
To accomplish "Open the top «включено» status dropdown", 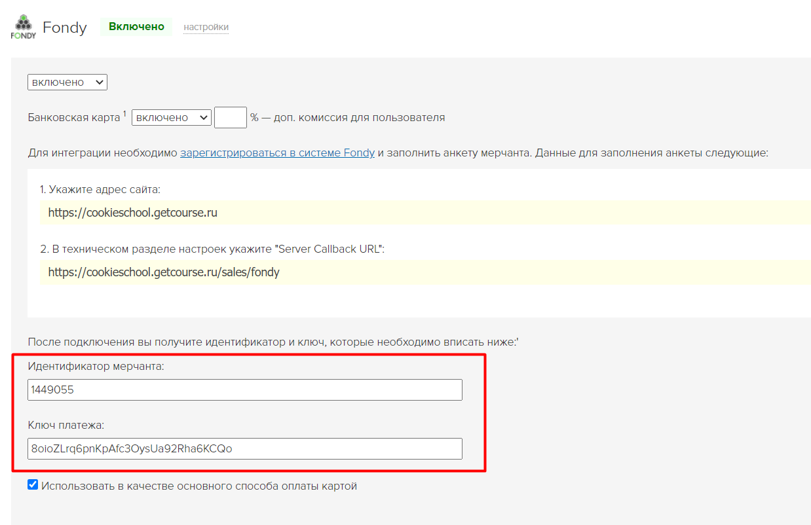I will [x=67, y=82].
